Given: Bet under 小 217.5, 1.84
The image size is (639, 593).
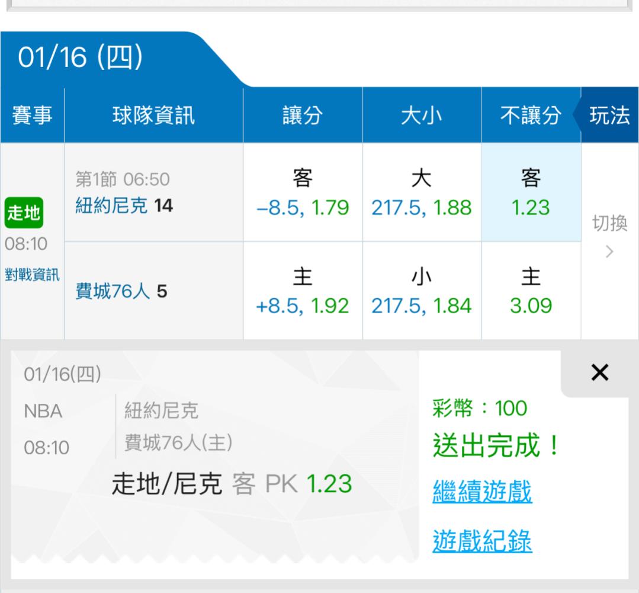Looking at the screenshot, I should (x=422, y=291).
